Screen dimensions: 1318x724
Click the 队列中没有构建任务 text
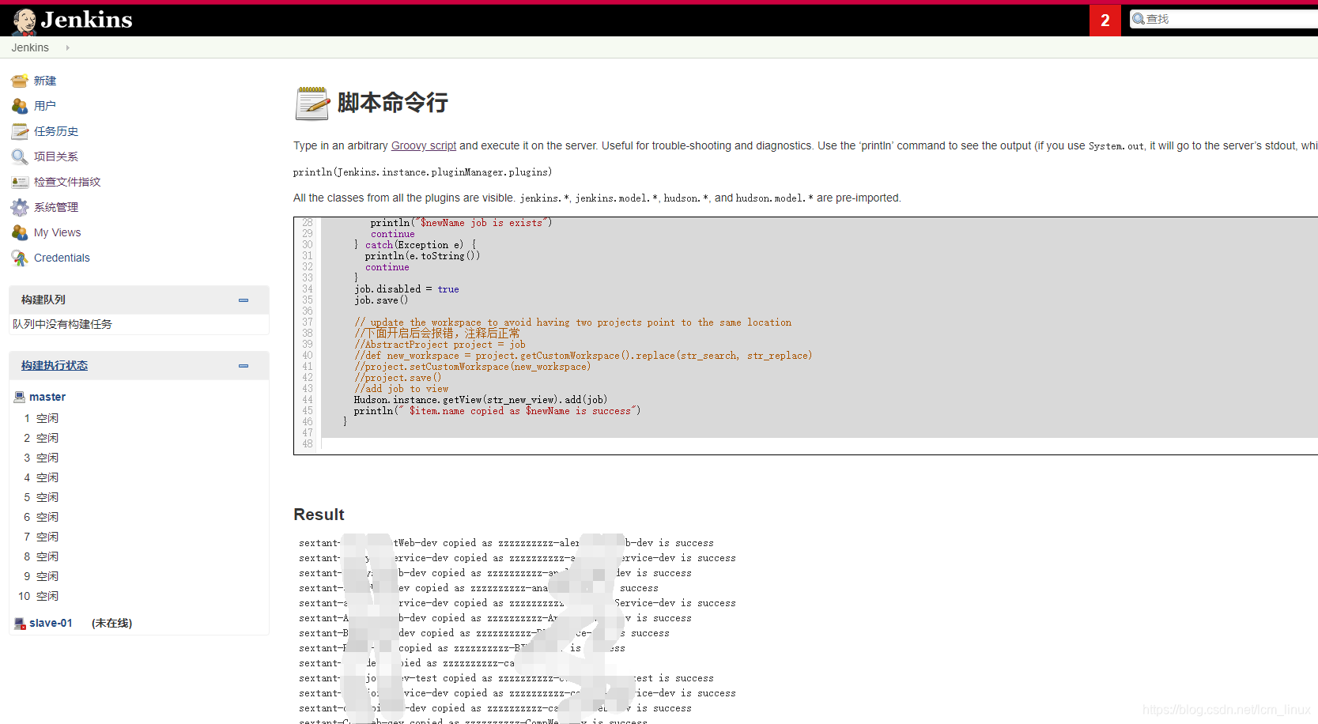coord(62,324)
